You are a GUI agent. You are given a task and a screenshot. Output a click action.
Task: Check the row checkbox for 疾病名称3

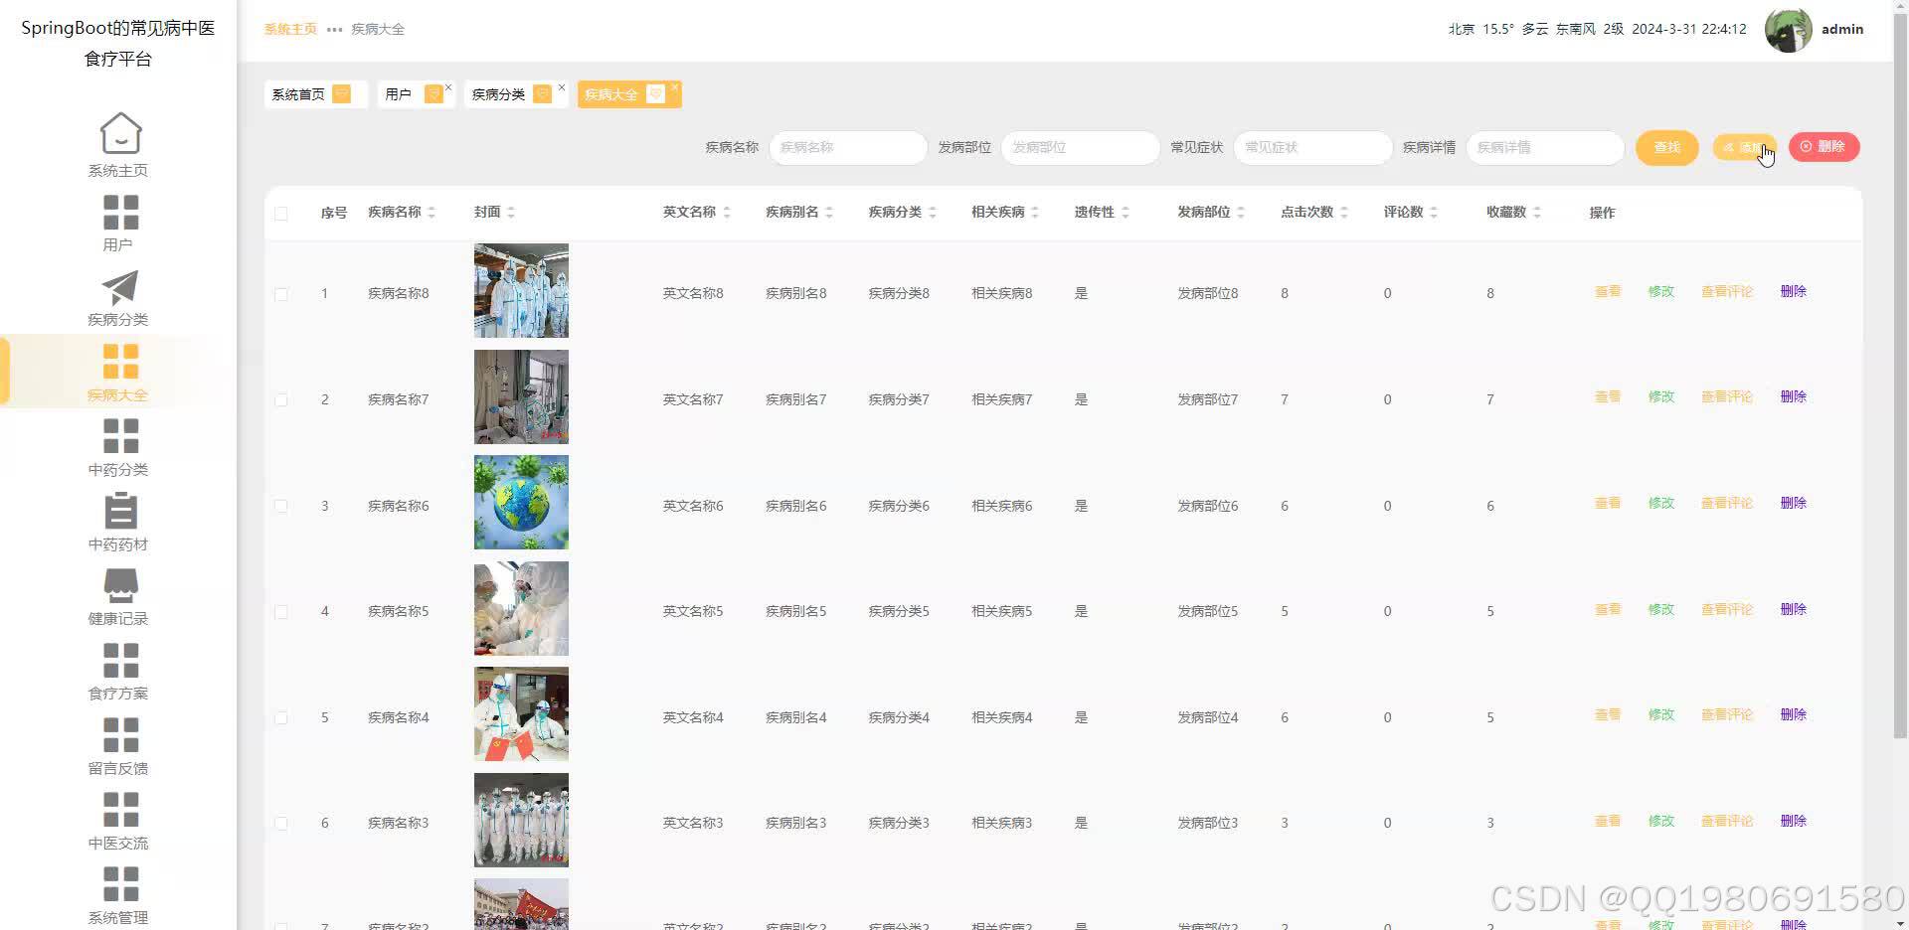pyautogui.click(x=281, y=824)
